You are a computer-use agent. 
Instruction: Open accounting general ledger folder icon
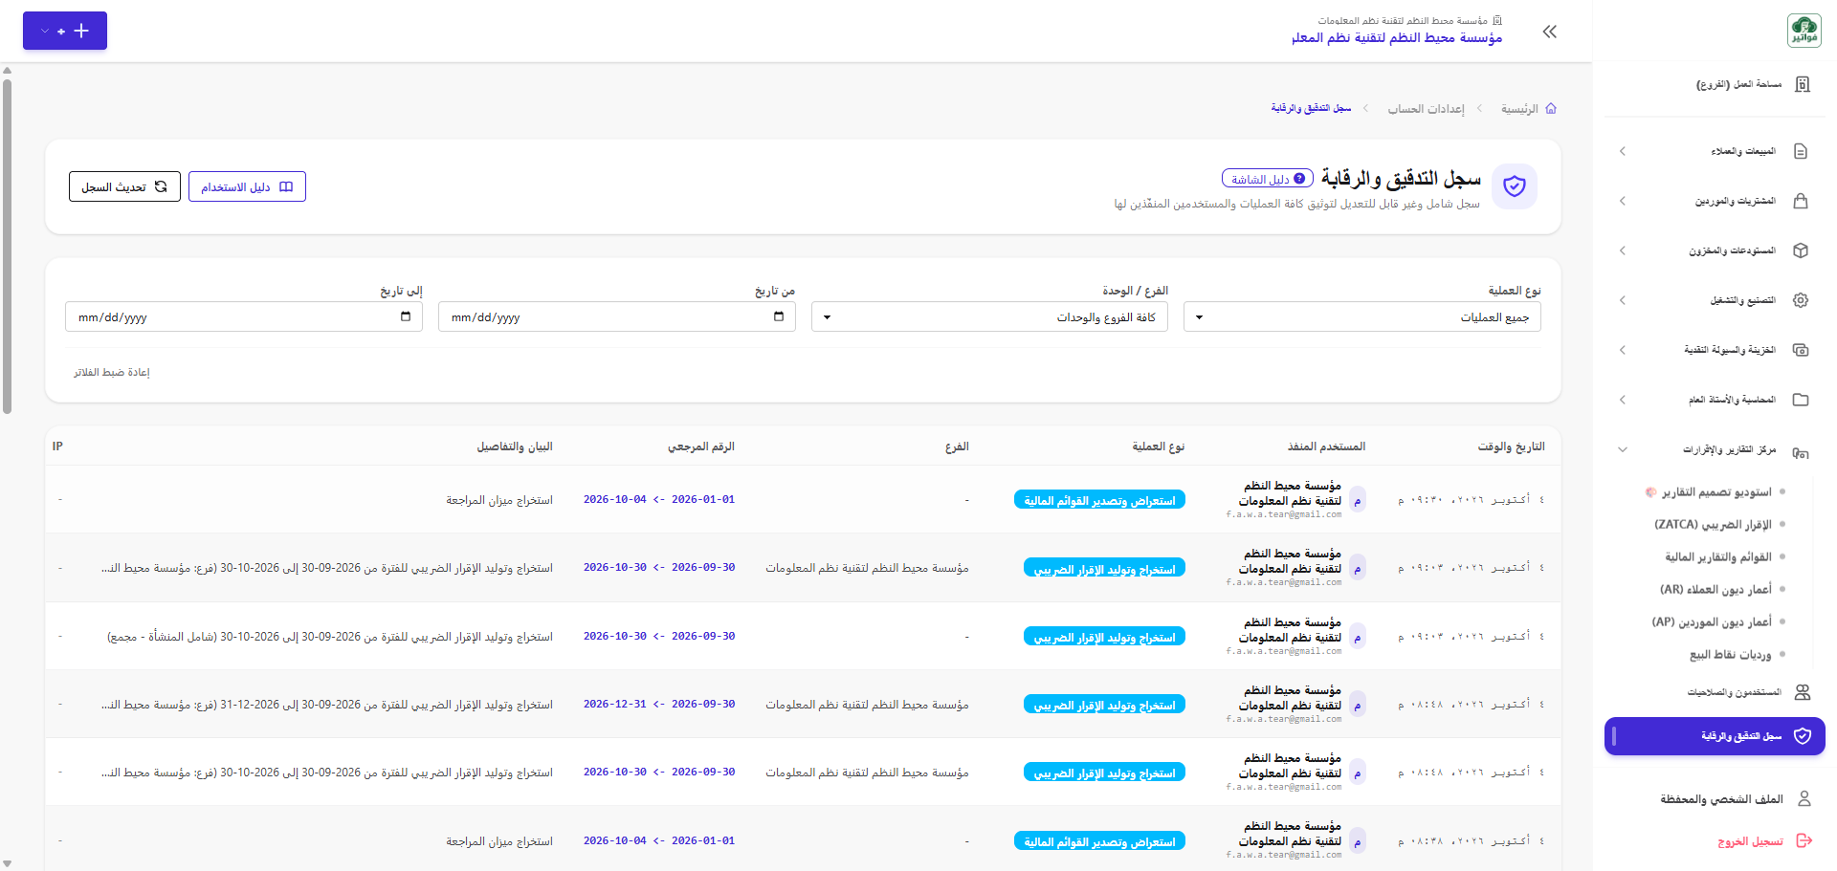[x=1801, y=400]
